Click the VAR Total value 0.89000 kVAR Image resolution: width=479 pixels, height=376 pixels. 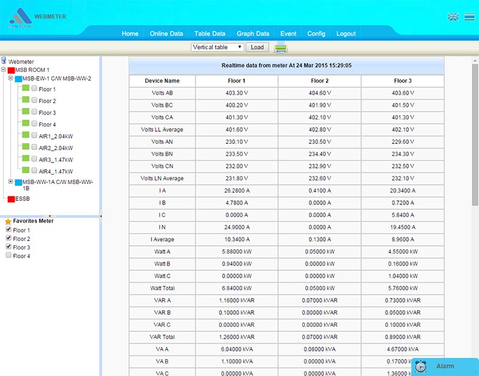tap(402, 337)
